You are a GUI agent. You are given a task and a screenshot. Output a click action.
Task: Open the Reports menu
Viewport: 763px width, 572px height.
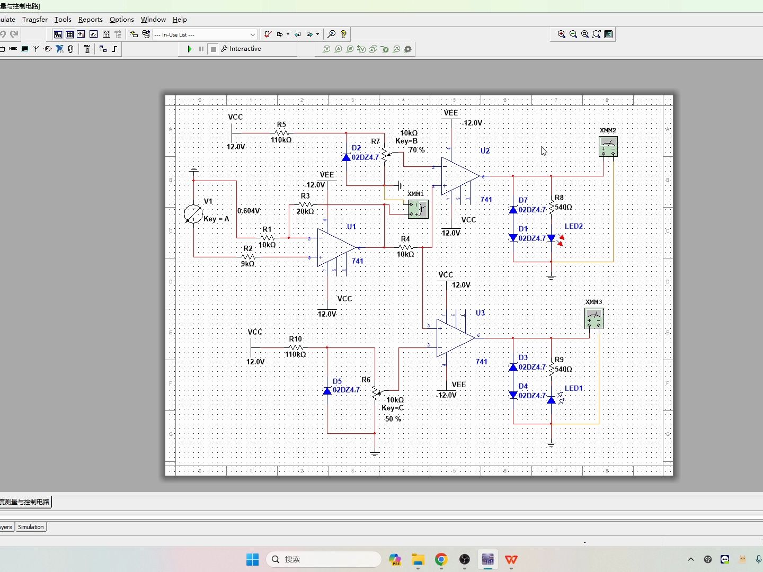pos(90,20)
